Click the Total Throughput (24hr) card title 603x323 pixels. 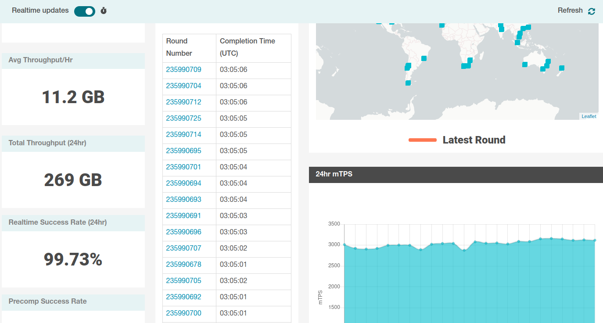click(x=47, y=143)
